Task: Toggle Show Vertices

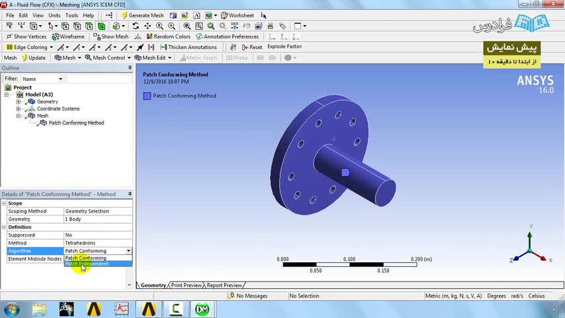Action: click(x=26, y=36)
